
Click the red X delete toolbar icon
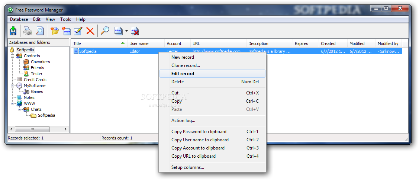tap(90, 31)
